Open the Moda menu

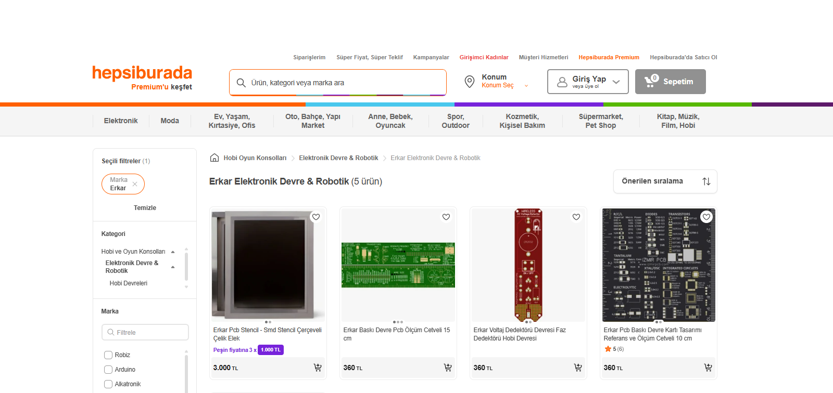pyautogui.click(x=170, y=121)
